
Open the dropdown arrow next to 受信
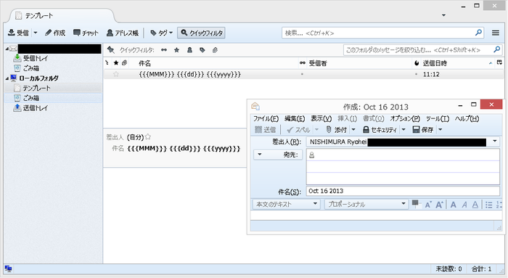[36, 33]
